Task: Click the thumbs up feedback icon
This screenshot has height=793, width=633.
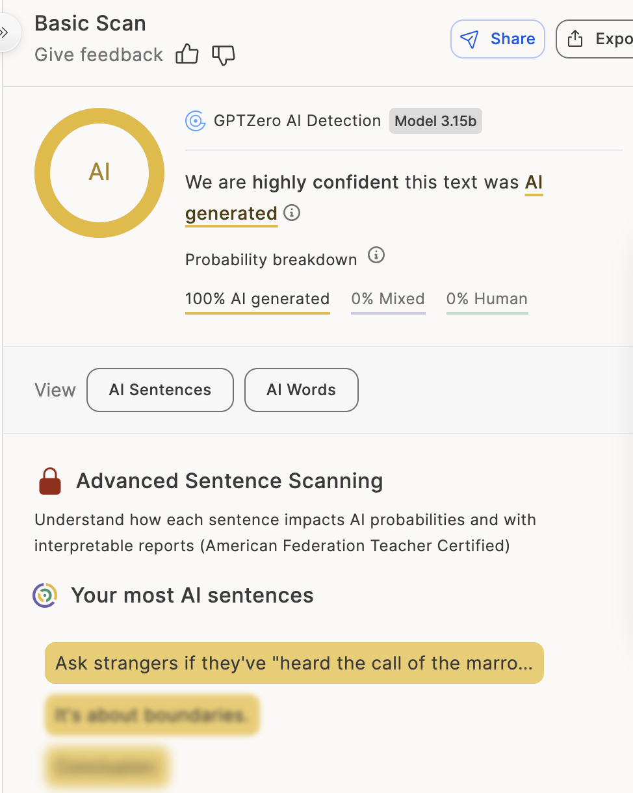Action: [187, 55]
